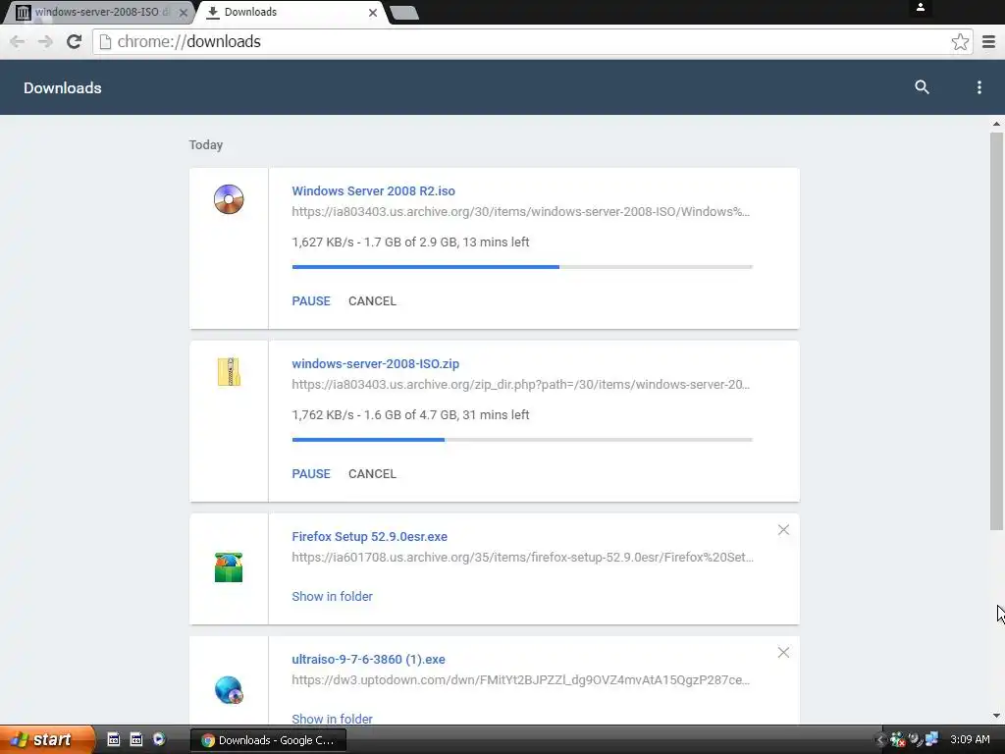Open Firefox Setup 52.9.0esr.exe file link

pos(369,537)
